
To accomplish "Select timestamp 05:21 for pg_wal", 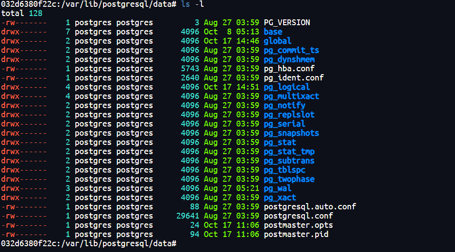I will tap(248, 189).
